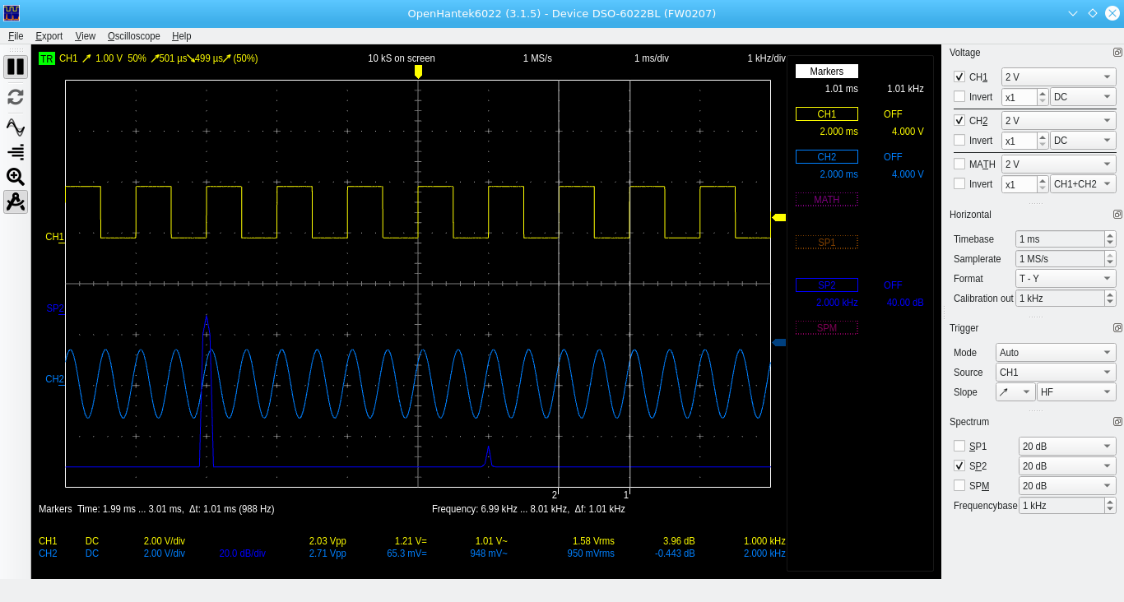The image size is (1124, 602).
Task: Enable the MATH channel checkbox
Action: [959, 164]
